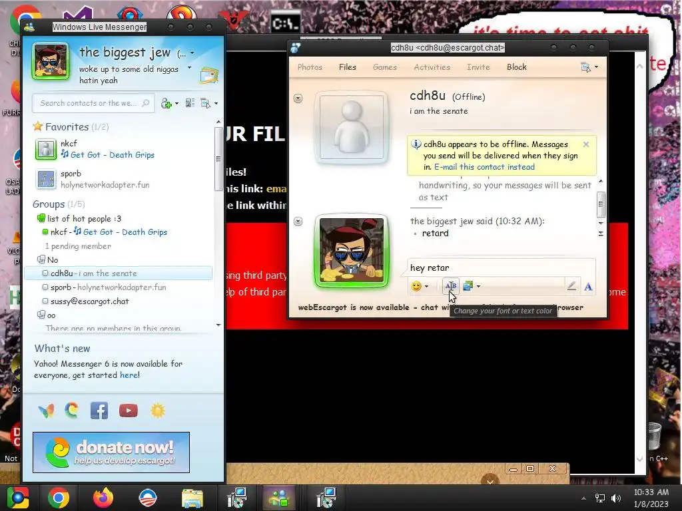
Task: Click the music note by nkcf's song
Action: pyautogui.click(x=65, y=154)
